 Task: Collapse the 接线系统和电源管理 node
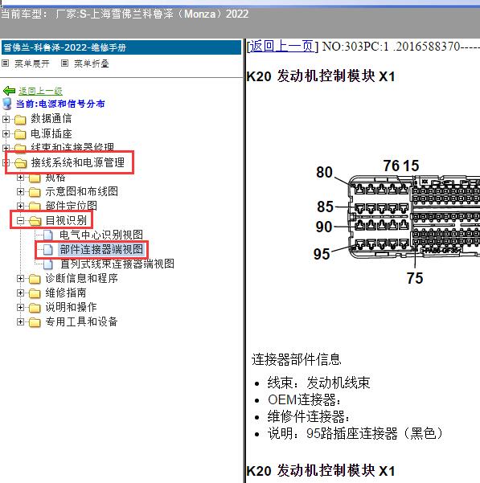click(6, 162)
